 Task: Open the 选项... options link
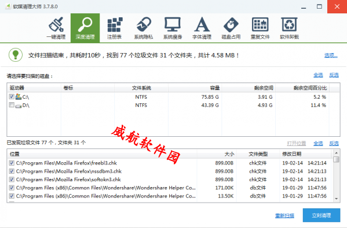(x=331, y=55)
